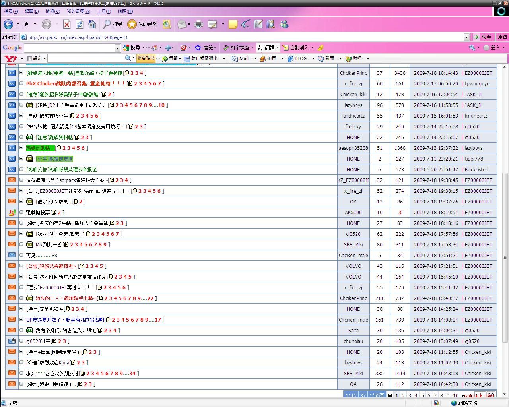
Task: Go to page 5 in the pagination
Action: (422, 395)
